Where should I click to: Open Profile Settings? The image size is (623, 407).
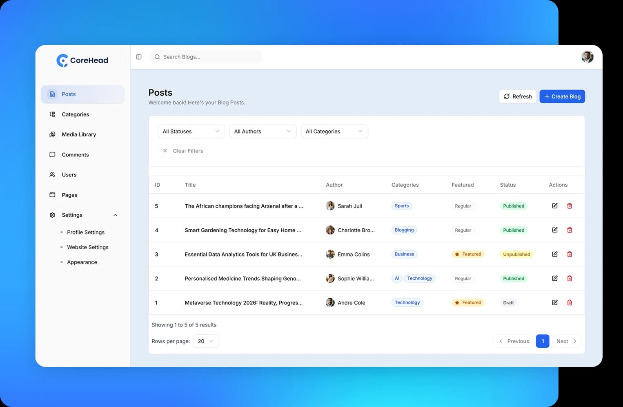click(85, 232)
